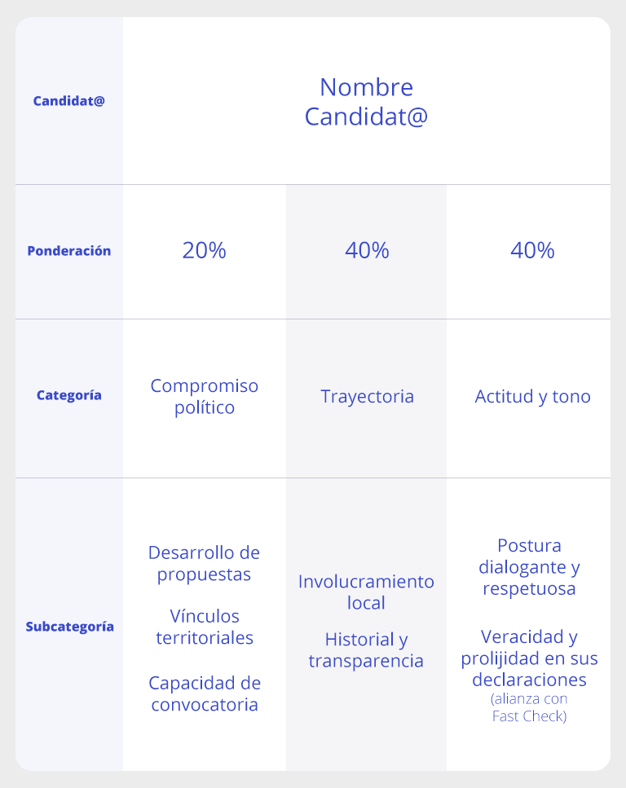Click the 40% value above Actitud y tono

532,250
